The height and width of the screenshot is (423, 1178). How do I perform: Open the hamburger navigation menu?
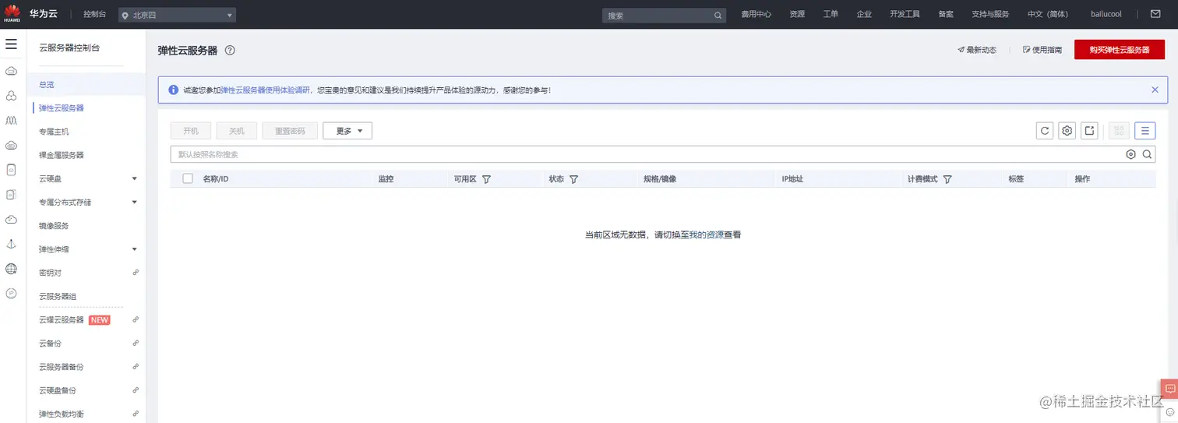point(11,44)
